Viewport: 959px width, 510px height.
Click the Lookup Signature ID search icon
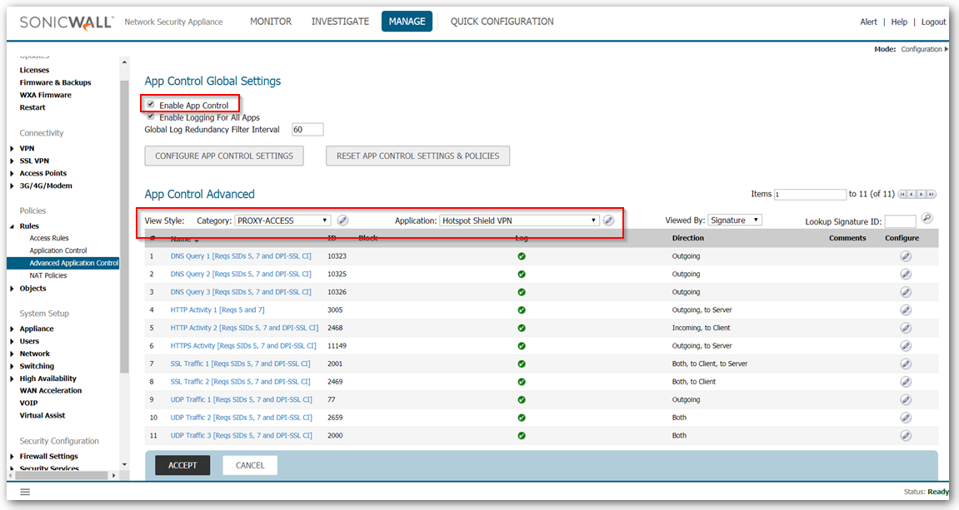(927, 218)
